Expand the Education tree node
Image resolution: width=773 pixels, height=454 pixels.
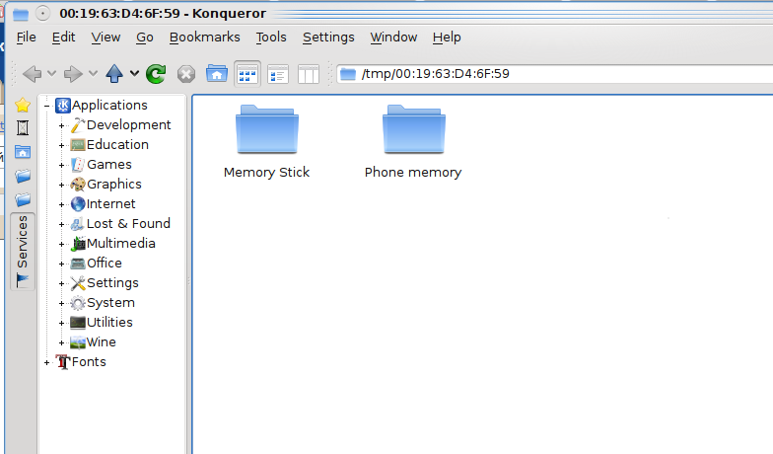point(61,145)
